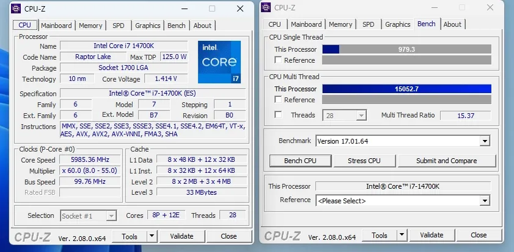Click the Revision value B0
Image resolution: width=514 pixels, height=252 pixels.
pos(230,116)
